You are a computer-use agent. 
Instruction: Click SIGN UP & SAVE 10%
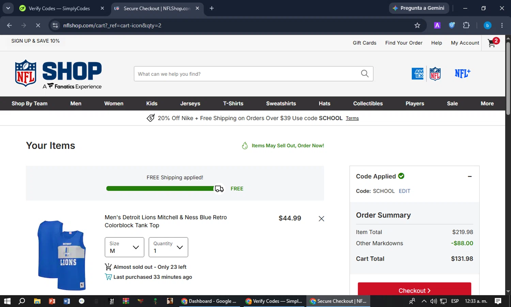[35, 41]
